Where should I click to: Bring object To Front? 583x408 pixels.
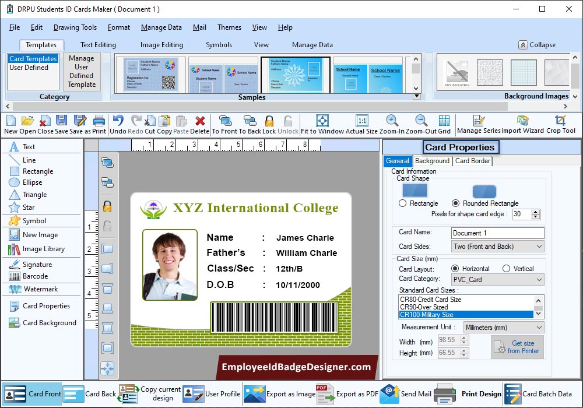point(224,125)
